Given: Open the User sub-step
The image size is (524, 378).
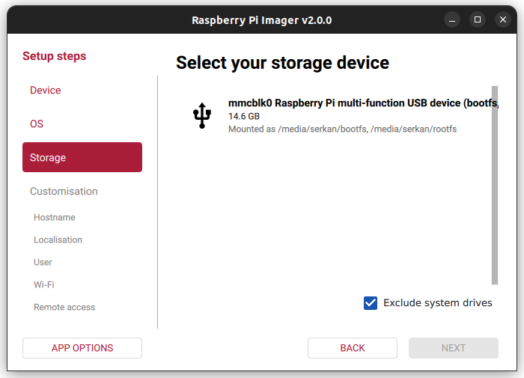Looking at the screenshot, I should [43, 263].
